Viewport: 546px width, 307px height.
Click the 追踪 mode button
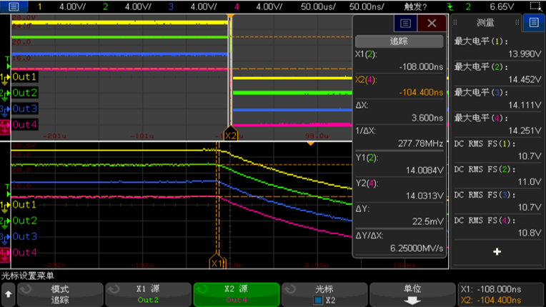399,41
